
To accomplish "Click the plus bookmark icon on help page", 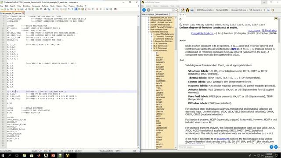I will point(276,18).
